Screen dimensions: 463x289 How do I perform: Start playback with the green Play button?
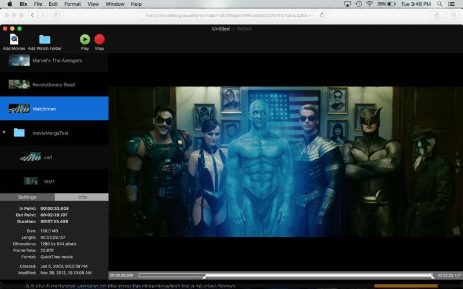(x=84, y=39)
